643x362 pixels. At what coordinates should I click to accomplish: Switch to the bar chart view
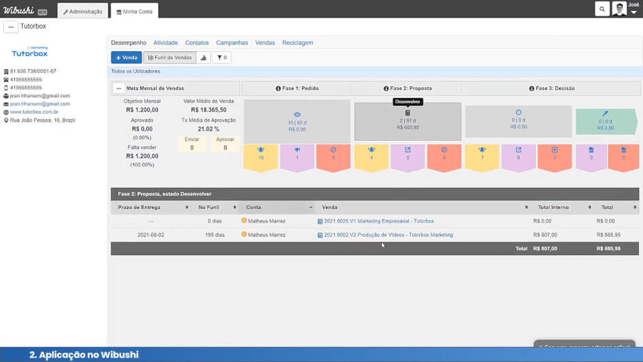click(x=203, y=57)
